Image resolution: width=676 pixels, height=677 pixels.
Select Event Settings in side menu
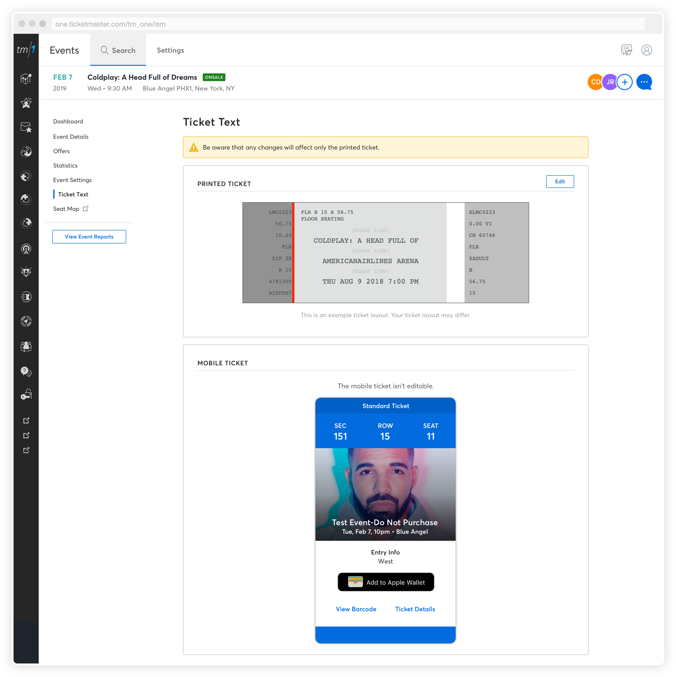pyautogui.click(x=72, y=180)
